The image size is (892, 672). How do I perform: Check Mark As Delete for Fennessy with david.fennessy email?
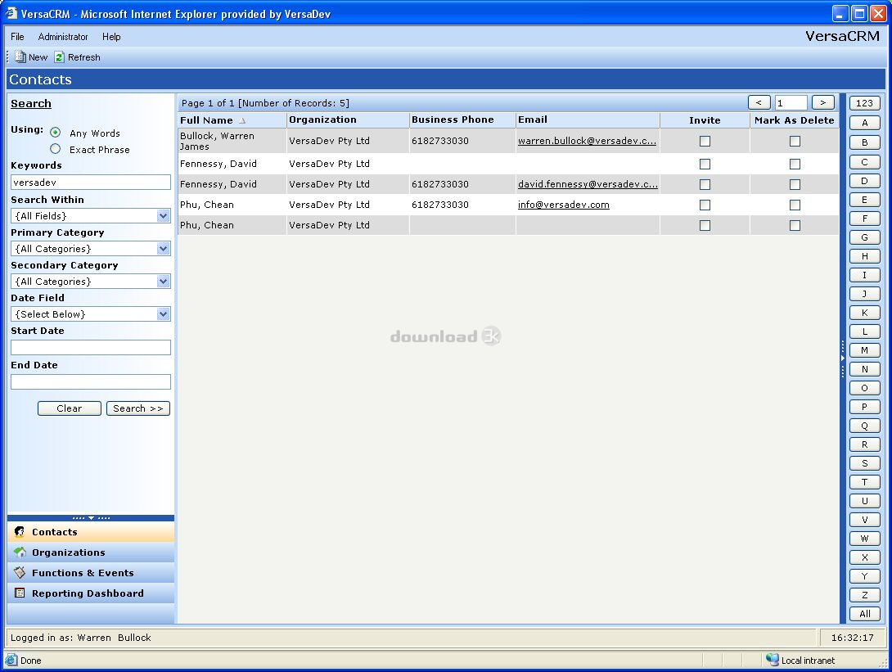pos(795,184)
